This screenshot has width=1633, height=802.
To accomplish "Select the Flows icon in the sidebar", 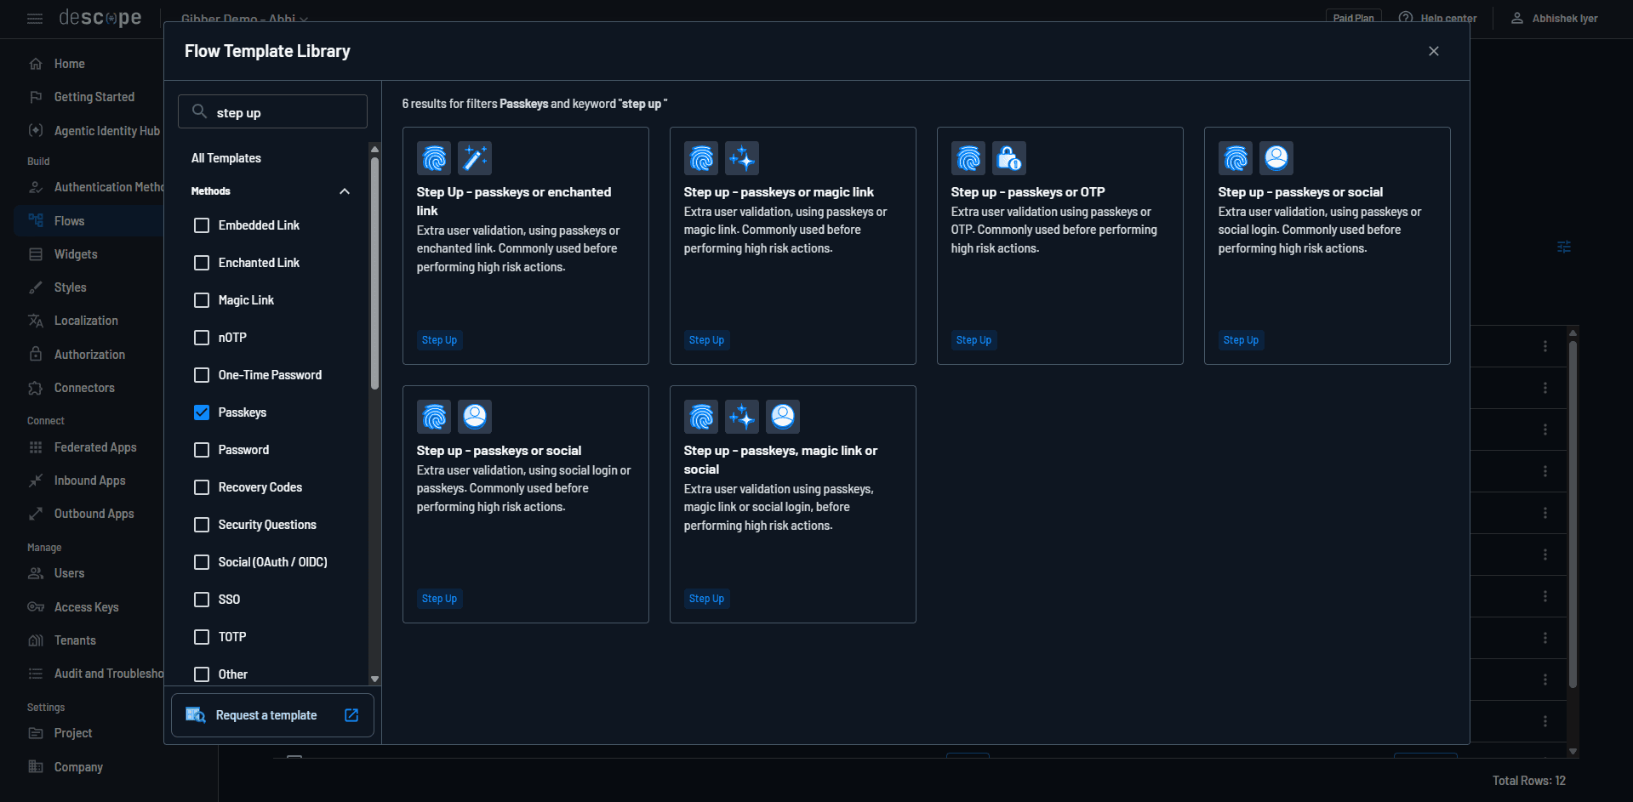I will (x=36, y=220).
